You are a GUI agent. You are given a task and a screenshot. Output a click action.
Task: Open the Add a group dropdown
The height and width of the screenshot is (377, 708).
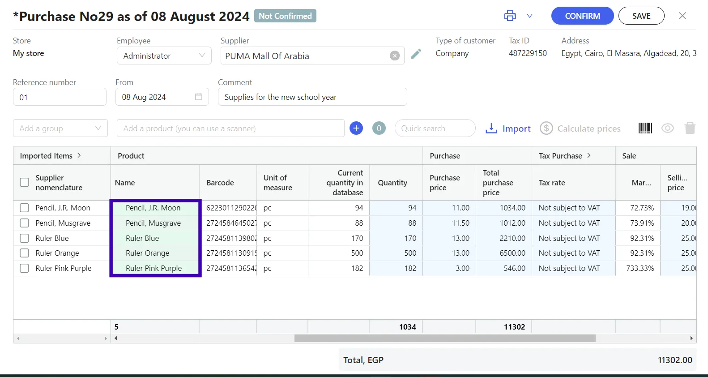tap(60, 128)
